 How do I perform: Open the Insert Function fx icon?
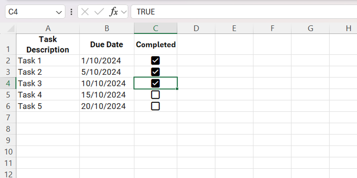pos(114,12)
